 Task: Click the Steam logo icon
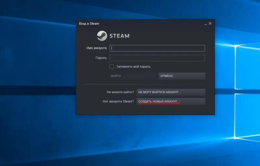102,36
